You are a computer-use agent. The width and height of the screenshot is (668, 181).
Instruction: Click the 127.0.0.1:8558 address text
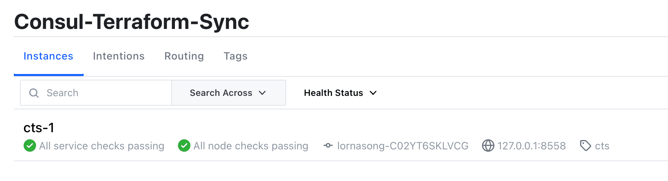click(532, 146)
